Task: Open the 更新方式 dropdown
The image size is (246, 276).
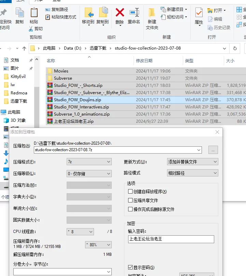Action: 193,161
